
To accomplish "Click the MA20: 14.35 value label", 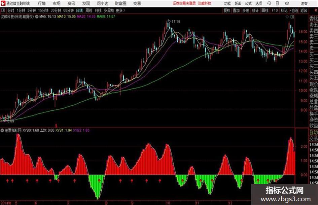I will pyautogui.click(x=86, y=16).
